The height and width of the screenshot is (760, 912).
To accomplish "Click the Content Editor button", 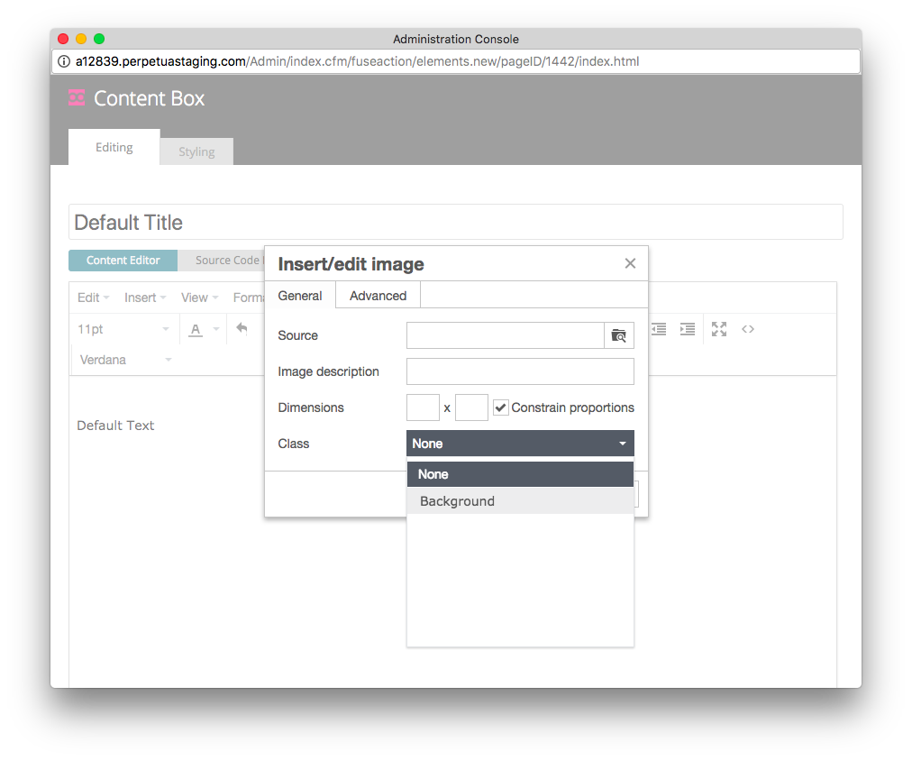I will (x=123, y=261).
